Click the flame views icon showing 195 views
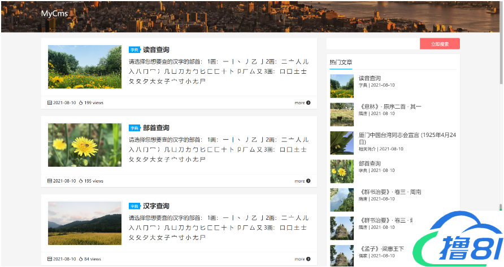The width and height of the screenshot is (504, 267). tap(81, 181)
